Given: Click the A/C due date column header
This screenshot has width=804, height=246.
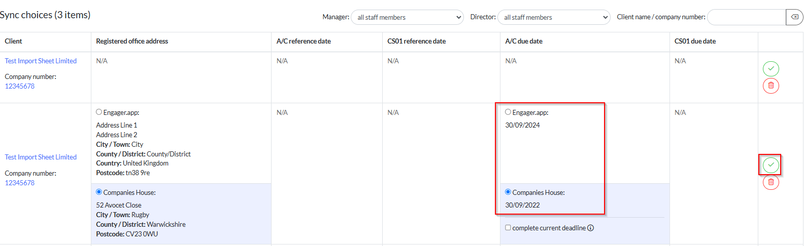Looking at the screenshot, I should 524,42.
